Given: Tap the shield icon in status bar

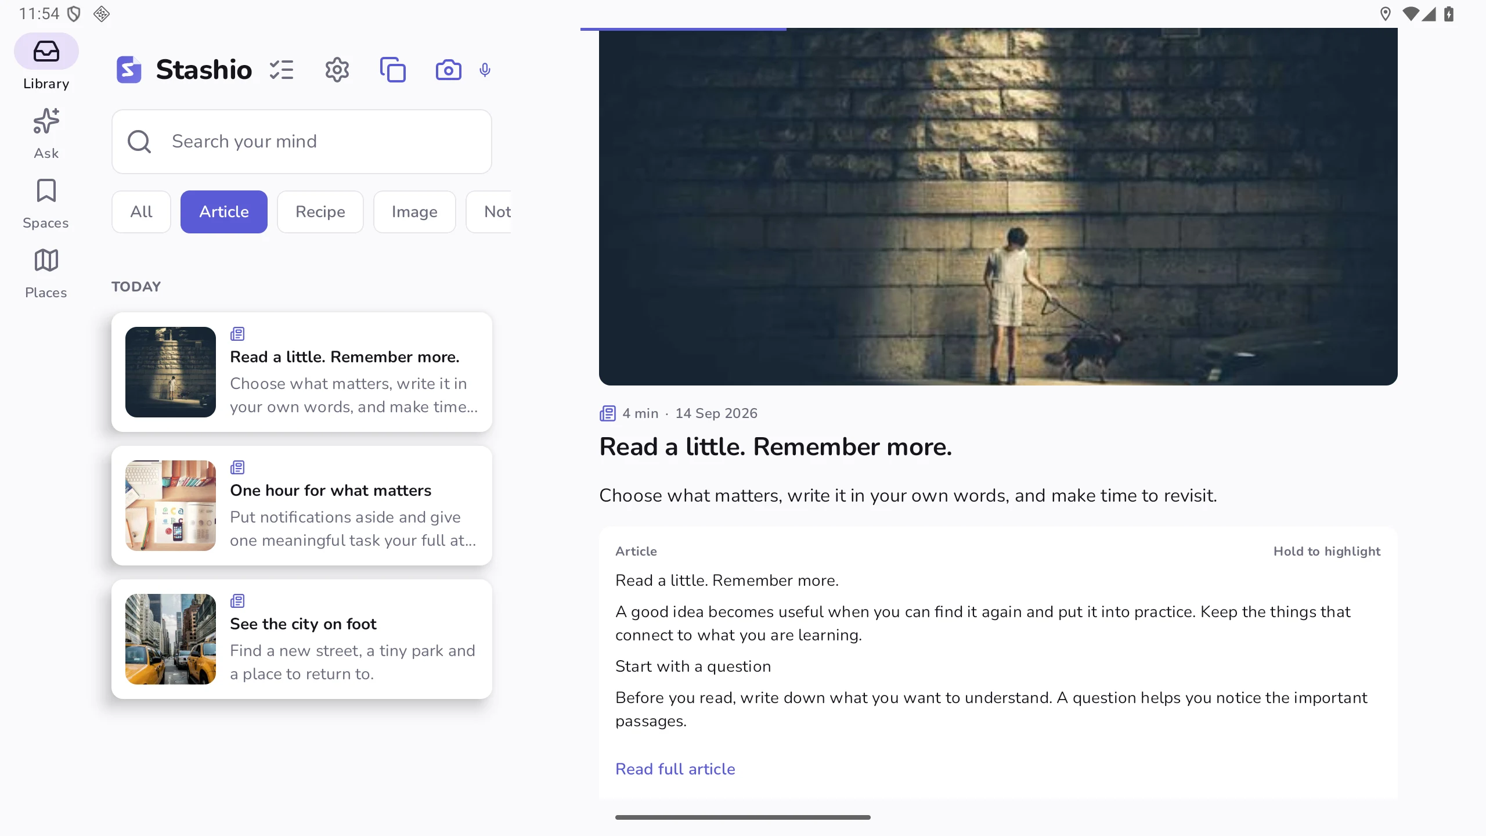Looking at the screenshot, I should (x=74, y=14).
